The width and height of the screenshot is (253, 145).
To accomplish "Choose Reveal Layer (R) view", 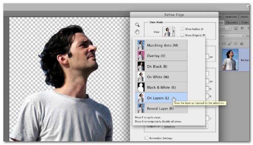I will pos(161,108).
